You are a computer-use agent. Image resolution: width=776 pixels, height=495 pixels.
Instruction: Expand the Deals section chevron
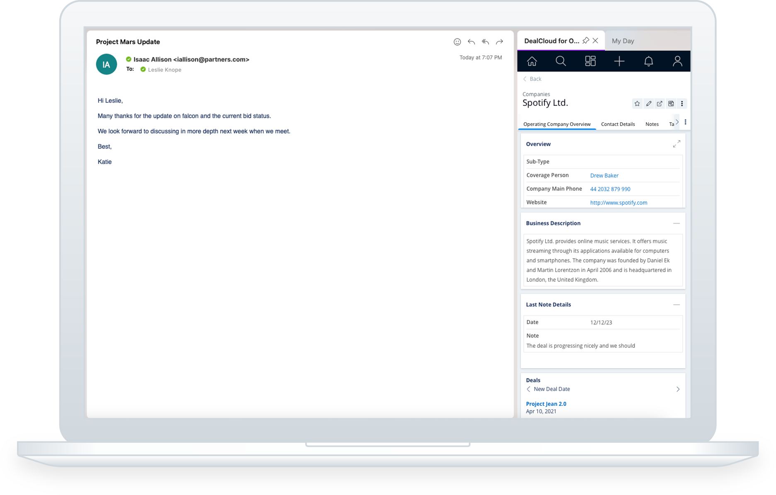pos(678,389)
